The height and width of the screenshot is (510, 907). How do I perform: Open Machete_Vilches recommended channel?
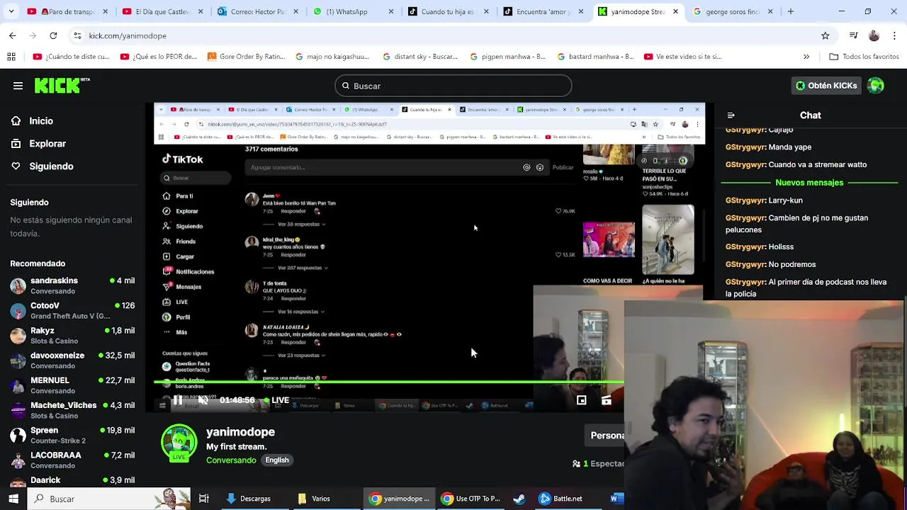[x=71, y=410]
